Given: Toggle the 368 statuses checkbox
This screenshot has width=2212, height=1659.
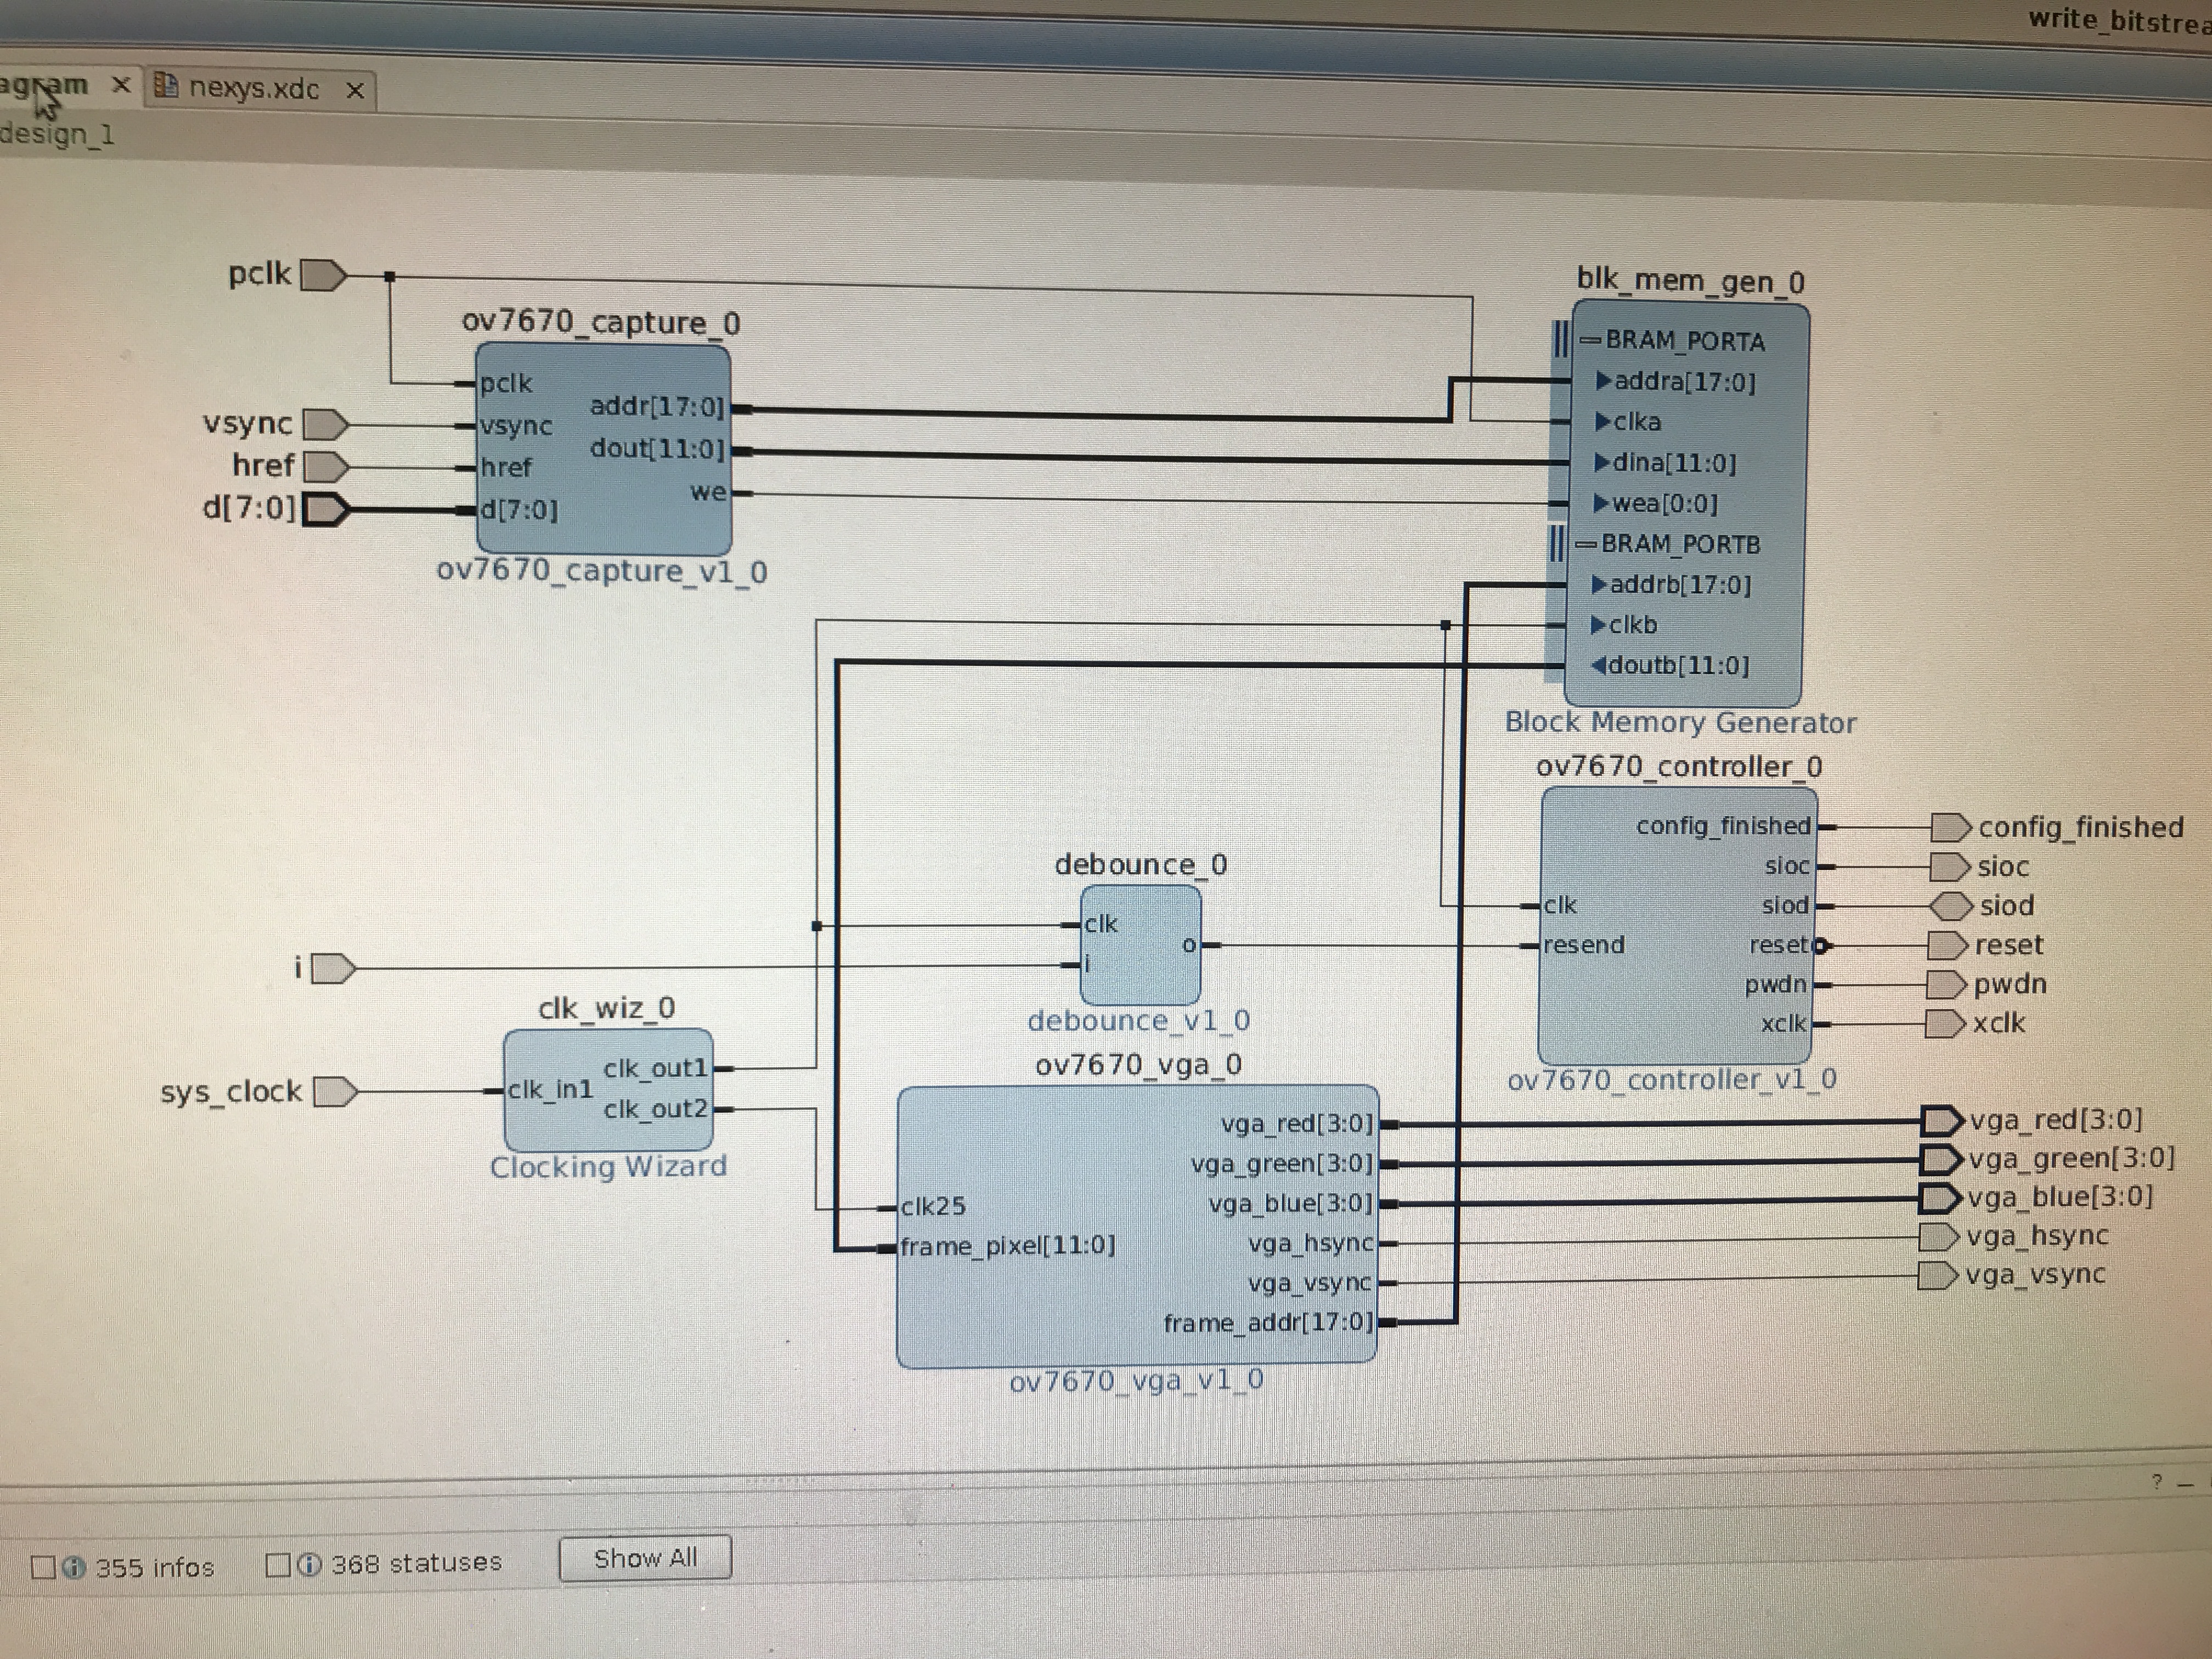Looking at the screenshot, I should (278, 1565).
